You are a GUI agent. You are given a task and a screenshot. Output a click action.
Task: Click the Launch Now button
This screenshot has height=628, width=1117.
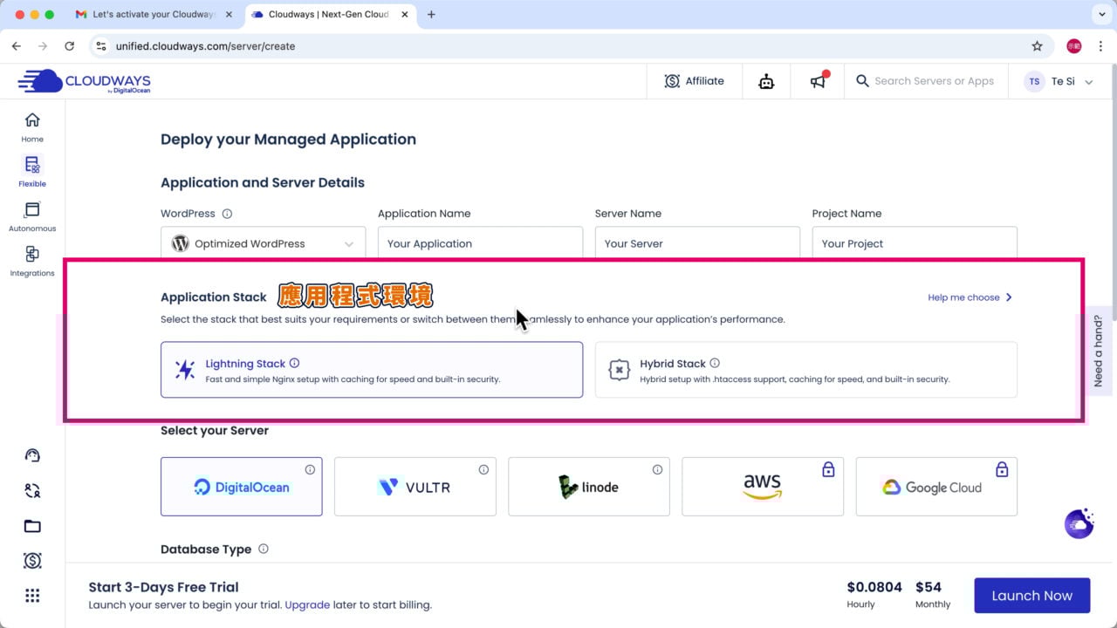(x=1031, y=595)
